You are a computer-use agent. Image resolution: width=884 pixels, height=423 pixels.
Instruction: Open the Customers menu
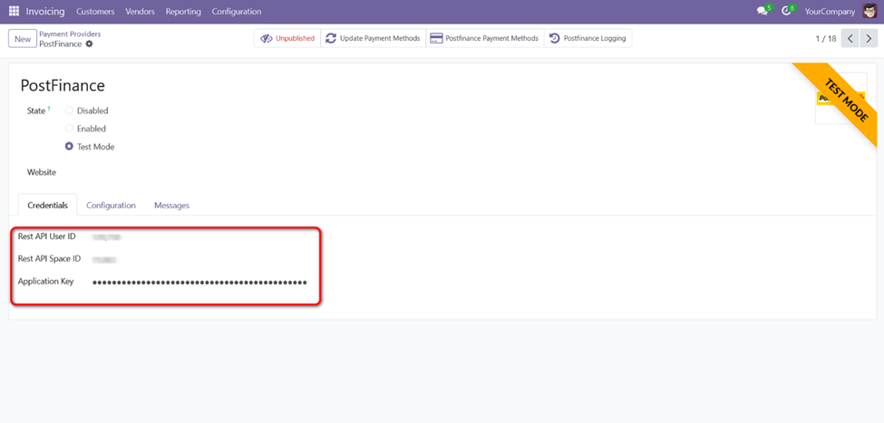(x=95, y=12)
